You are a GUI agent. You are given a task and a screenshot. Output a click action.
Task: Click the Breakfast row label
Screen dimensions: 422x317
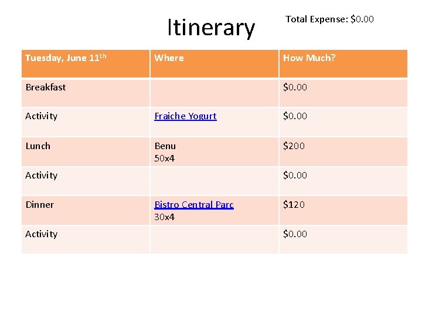[x=46, y=87]
